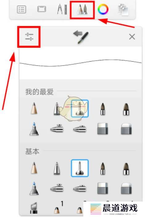Select the pencil in 我的最爱
This screenshot has height=217, width=145.
click(x=34, y=108)
